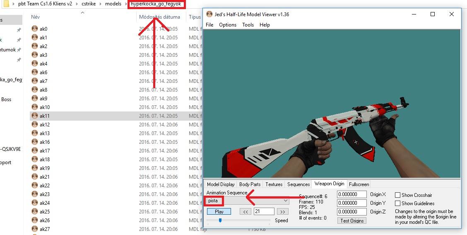Go to the models breadcrumb folder
This screenshot has height=235, width=467.
point(113,4)
